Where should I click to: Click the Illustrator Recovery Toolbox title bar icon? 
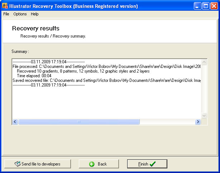[x=5, y=6]
